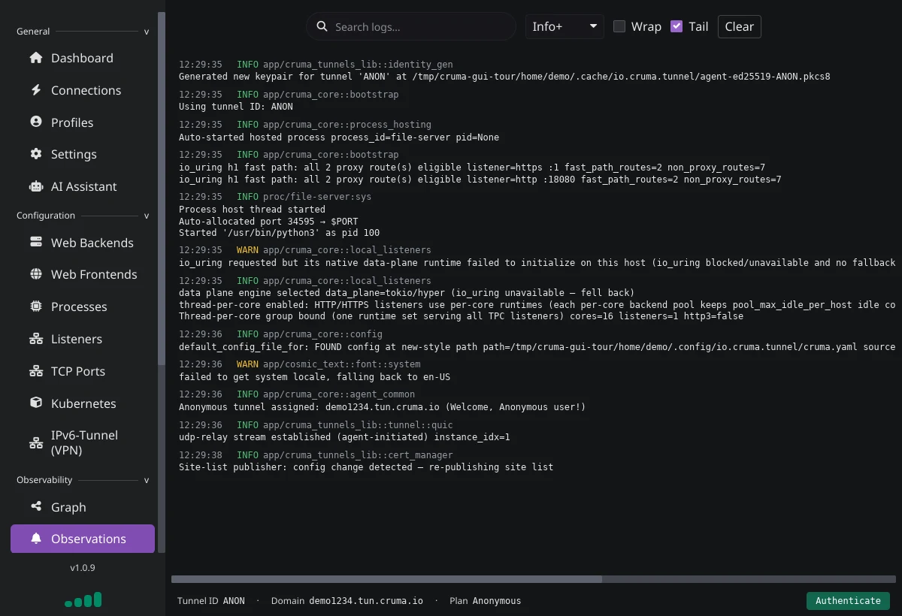The image size is (902, 616).
Task: Collapse the Observability section
Action: click(x=147, y=480)
